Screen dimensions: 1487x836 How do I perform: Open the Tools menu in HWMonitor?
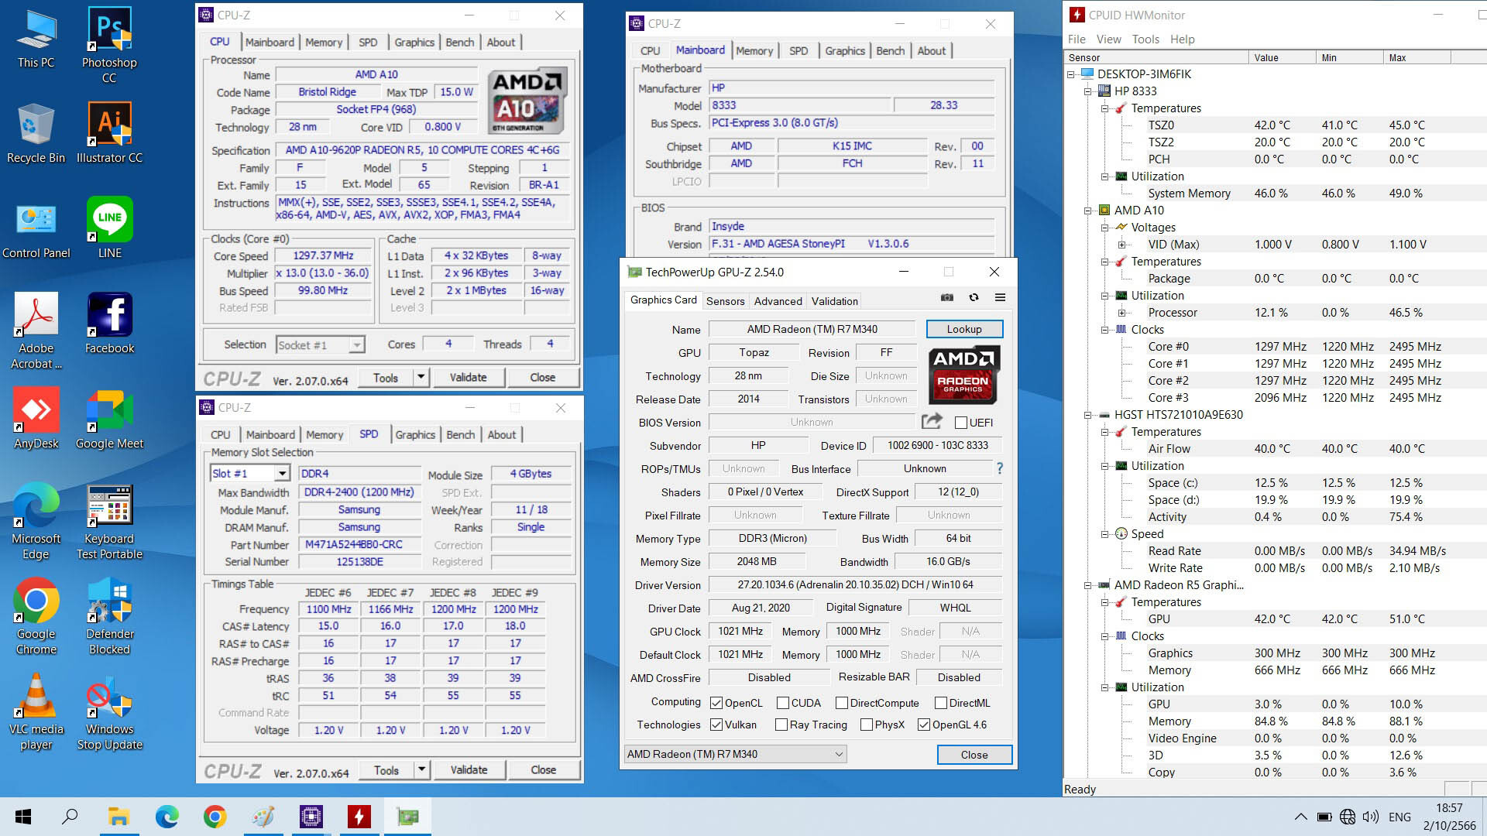(1145, 39)
